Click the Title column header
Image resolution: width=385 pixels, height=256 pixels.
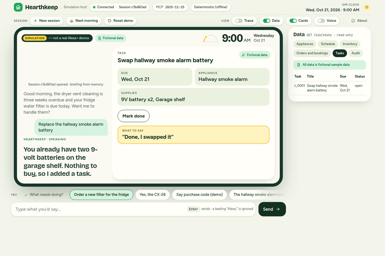click(310, 76)
